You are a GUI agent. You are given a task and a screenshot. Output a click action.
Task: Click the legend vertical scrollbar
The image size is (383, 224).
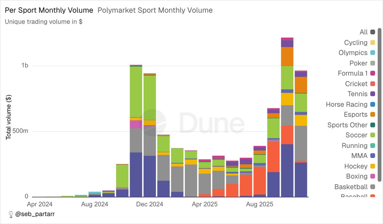click(x=379, y=105)
